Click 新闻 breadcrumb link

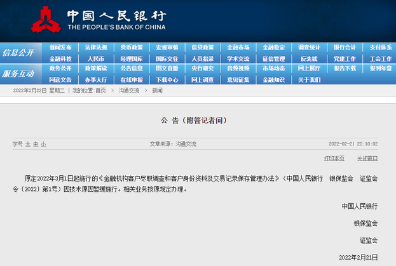157,91
